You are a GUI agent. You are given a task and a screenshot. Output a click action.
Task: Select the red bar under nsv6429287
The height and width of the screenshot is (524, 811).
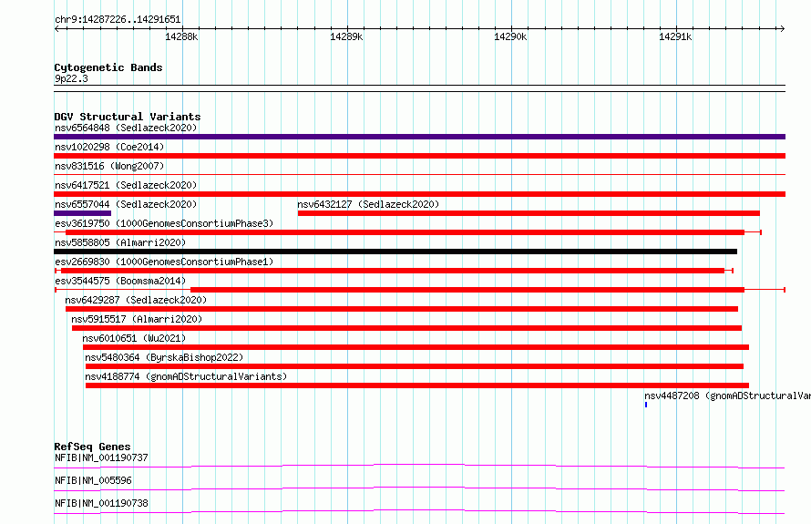(402, 309)
